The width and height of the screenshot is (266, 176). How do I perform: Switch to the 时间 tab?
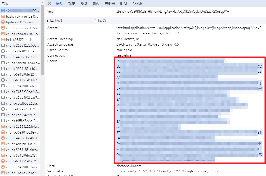coord(123,4)
